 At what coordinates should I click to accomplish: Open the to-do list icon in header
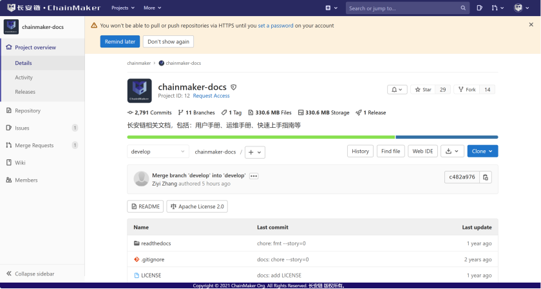[479, 8]
